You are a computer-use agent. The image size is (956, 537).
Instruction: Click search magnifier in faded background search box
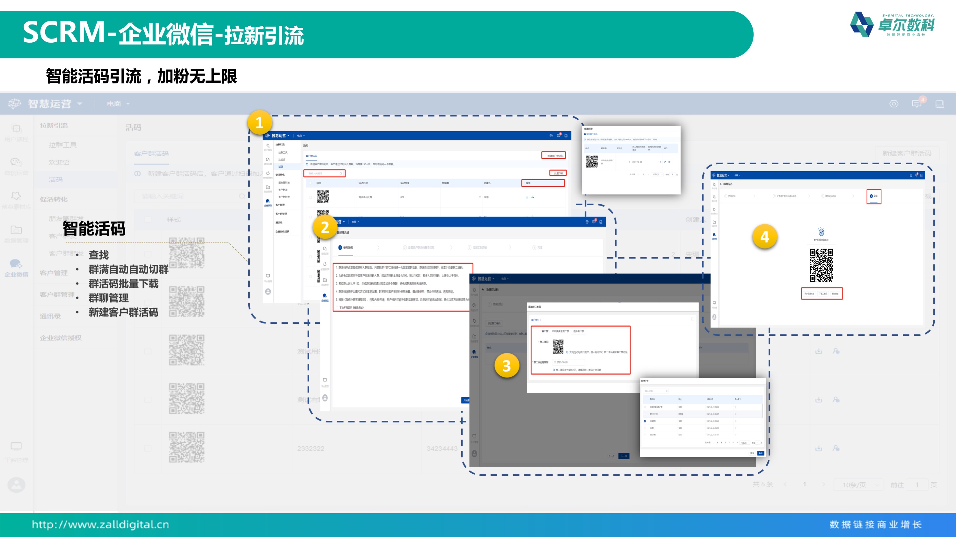pos(242,196)
